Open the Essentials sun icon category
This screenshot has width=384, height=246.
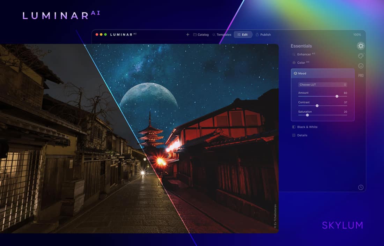pyautogui.click(x=361, y=46)
